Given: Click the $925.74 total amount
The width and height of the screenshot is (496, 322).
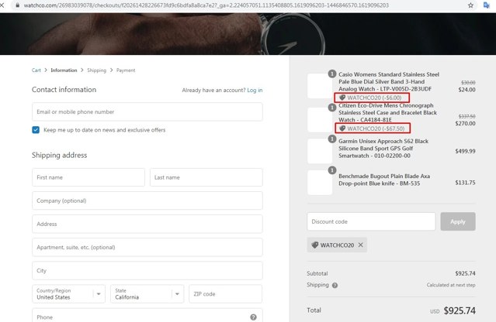Looking at the screenshot, I should [x=460, y=310].
